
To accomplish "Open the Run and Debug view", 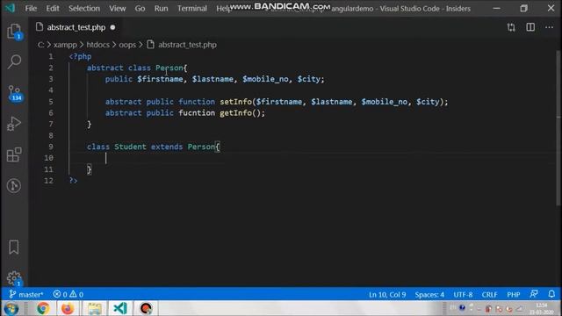I will point(14,124).
